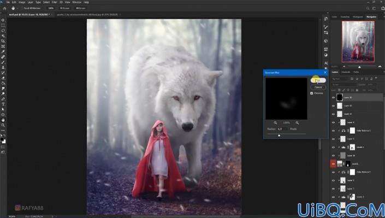Screen dimensions: 385x218
Task: Open the collapsed 3D cube panel icon
Action: [x=326, y=41]
